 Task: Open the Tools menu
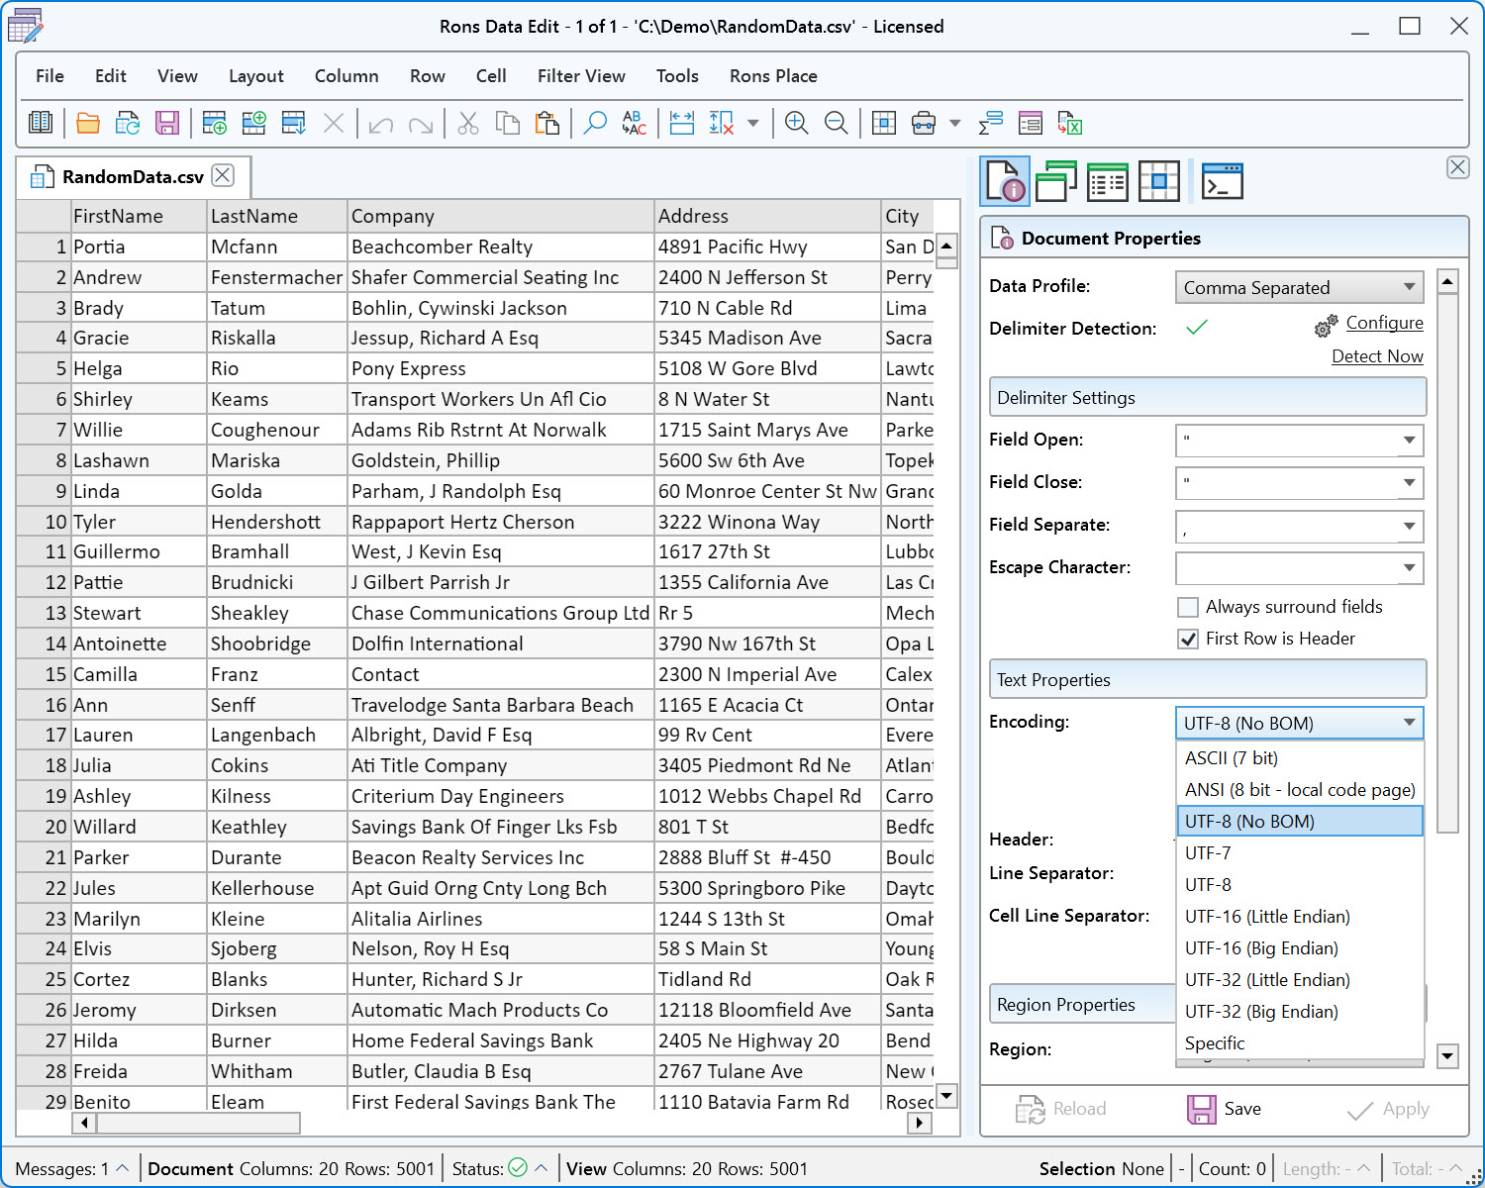pyautogui.click(x=677, y=76)
